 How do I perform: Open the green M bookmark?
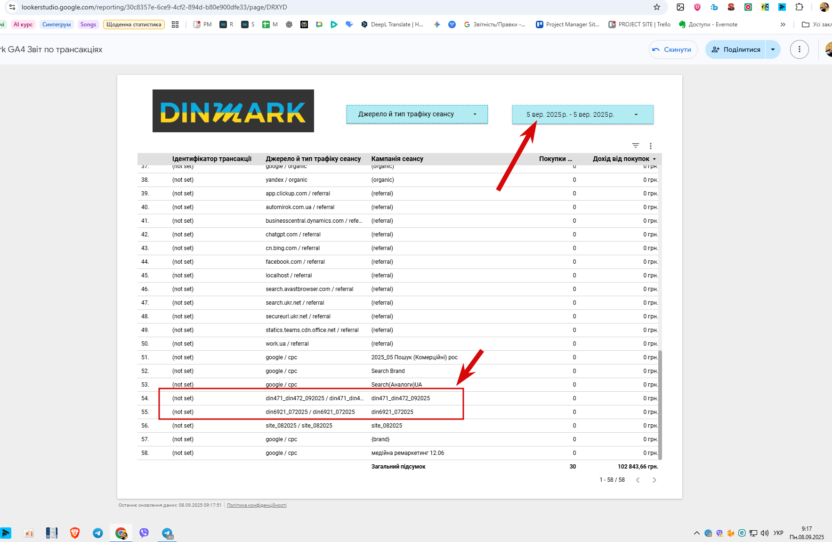point(270,24)
